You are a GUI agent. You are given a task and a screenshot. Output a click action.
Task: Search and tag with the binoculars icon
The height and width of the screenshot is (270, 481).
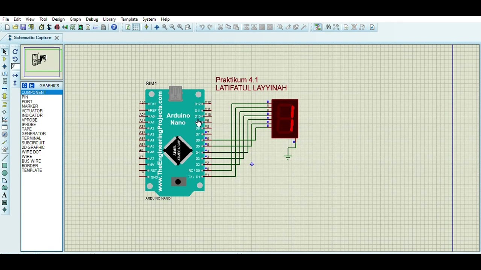pos(328,27)
